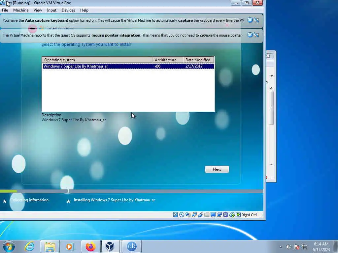Click the Action Center flag tray icon
The height and width of the screenshot is (253, 338).
click(297, 247)
